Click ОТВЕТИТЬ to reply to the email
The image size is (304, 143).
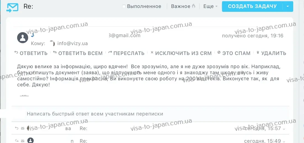(31, 53)
